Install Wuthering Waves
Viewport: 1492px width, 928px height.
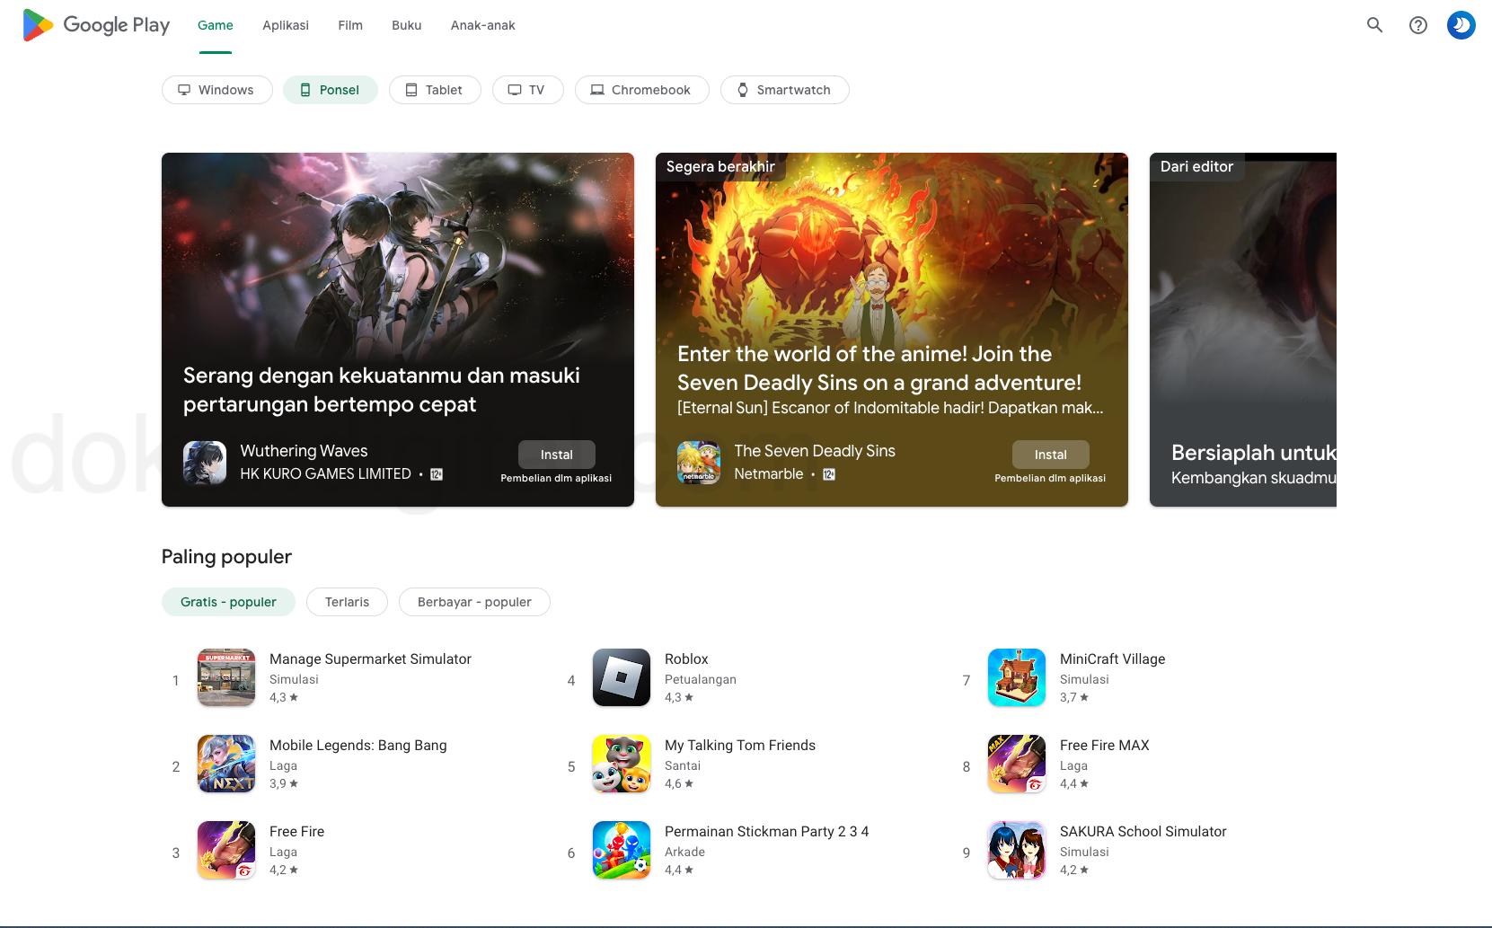[x=556, y=455]
